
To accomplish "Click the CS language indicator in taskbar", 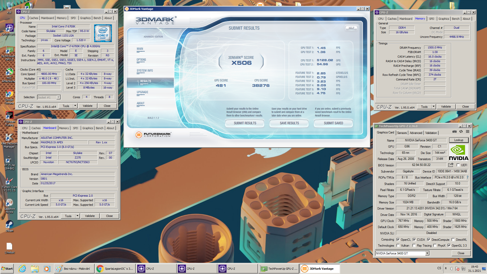I will click(x=439, y=268).
